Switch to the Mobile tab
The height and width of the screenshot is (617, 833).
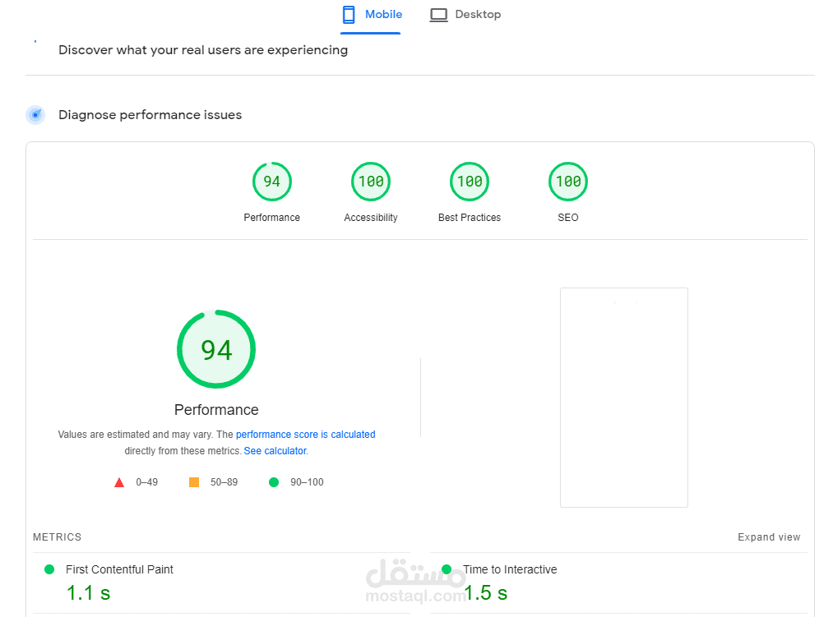372,15
